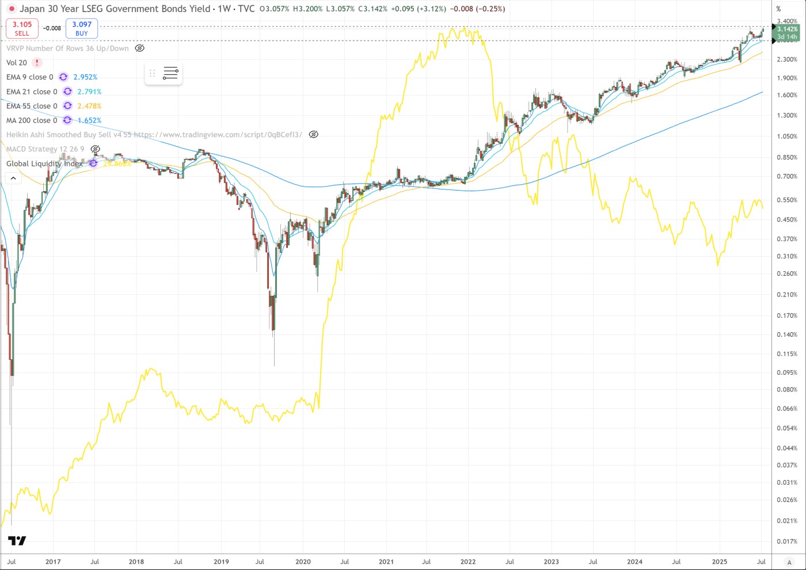806x570 pixels.
Task: Collapse the indicator legend with chevron button
Action: point(13,178)
